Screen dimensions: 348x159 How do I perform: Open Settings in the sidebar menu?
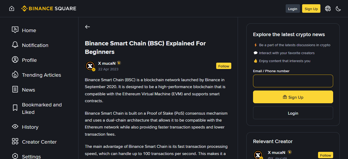pos(31,156)
